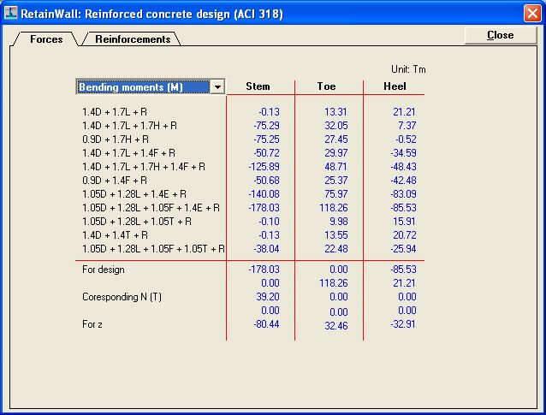Select load case '1.05D + 1.28L + 1.4E + R'
Viewport: 546px width, 415px height.
point(134,194)
